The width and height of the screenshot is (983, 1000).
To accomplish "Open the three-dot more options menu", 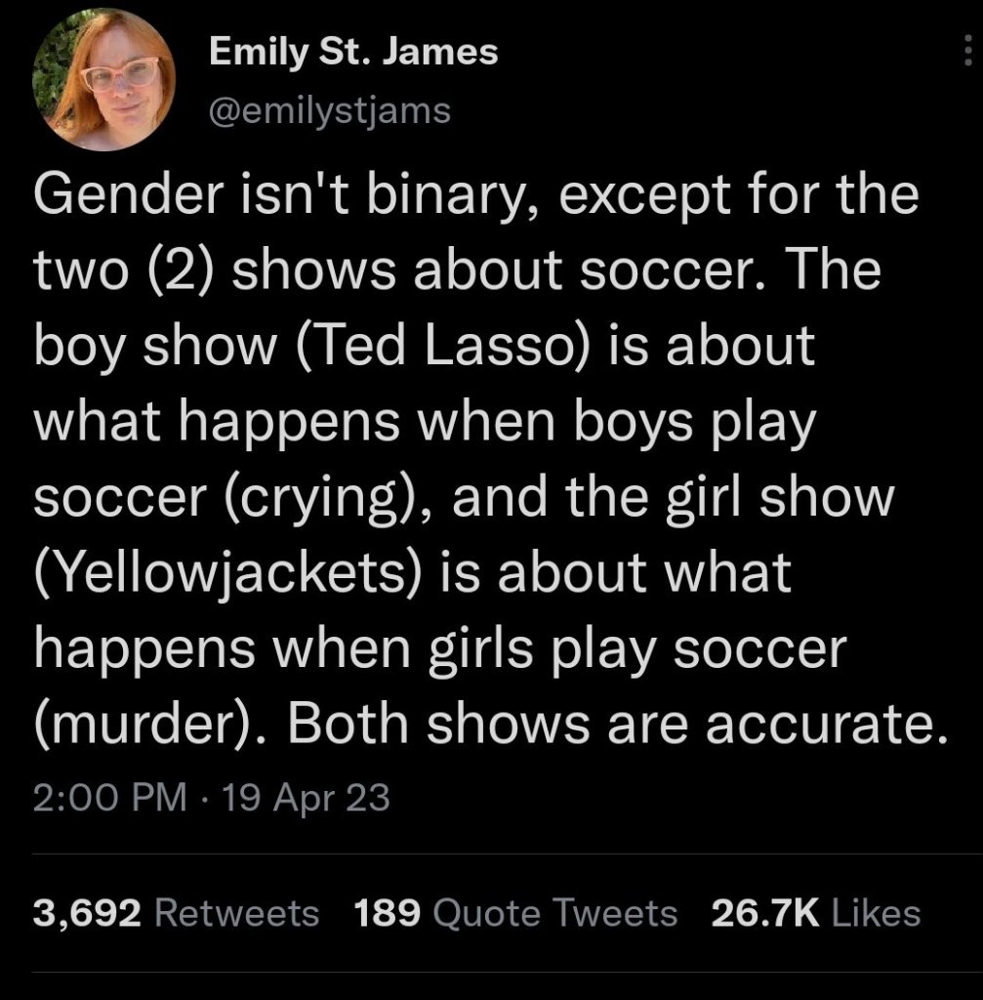I will coord(967,51).
